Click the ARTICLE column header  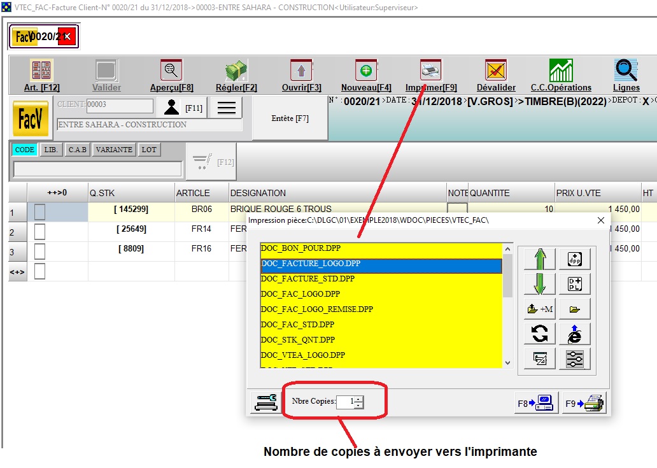click(x=202, y=193)
